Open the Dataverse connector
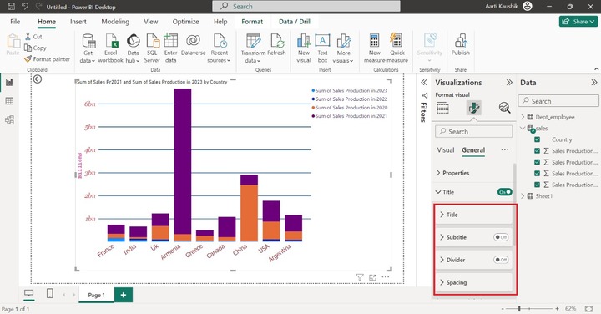The height and width of the screenshot is (314, 601). click(193, 45)
